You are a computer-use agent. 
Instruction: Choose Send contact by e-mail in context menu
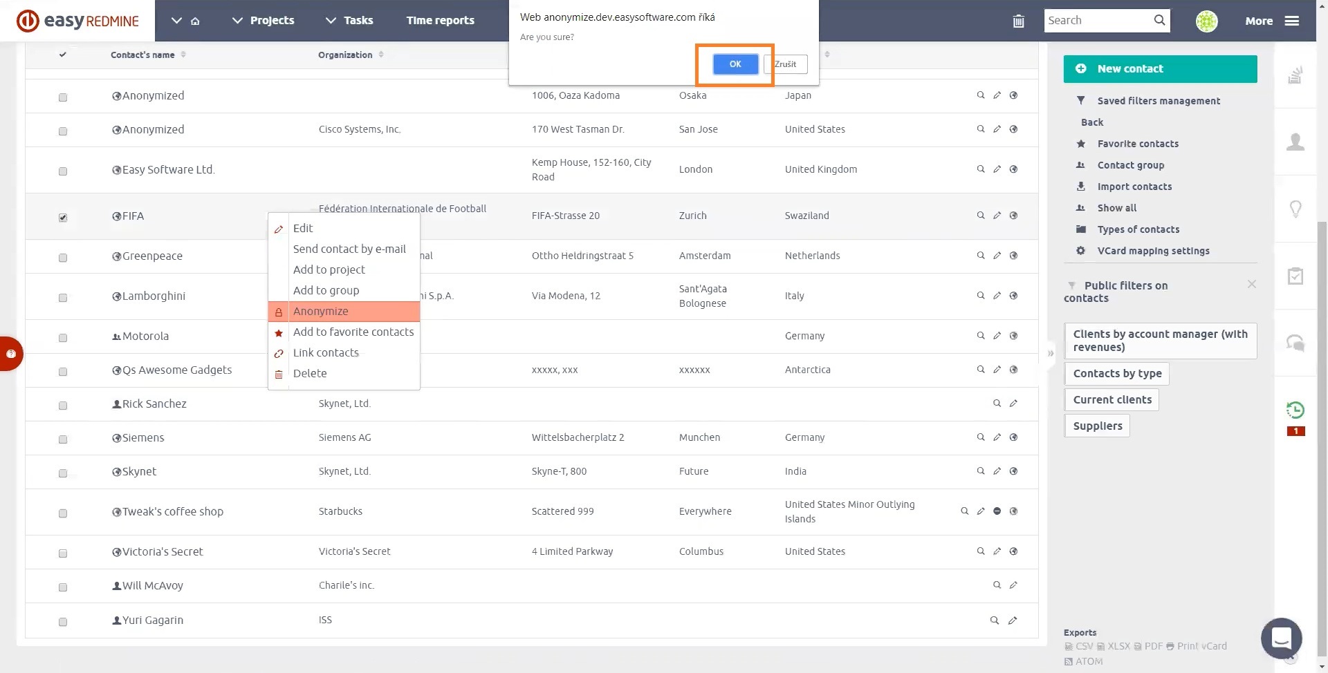(x=344, y=249)
